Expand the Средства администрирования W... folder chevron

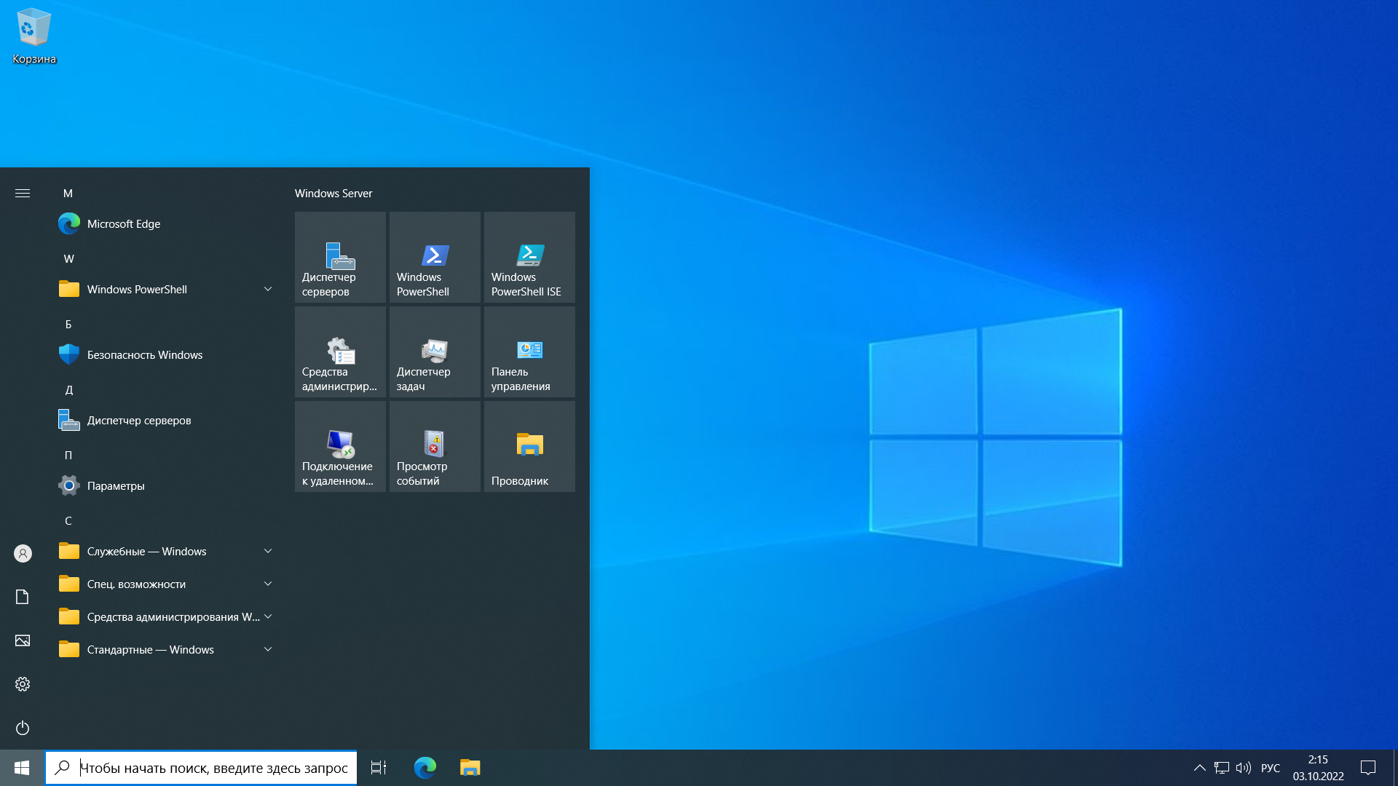point(268,616)
